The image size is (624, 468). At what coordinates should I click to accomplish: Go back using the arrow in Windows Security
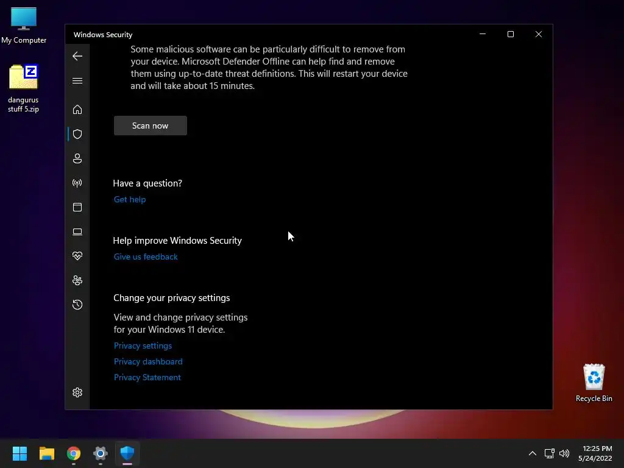pyautogui.click(x=77, y=56)
